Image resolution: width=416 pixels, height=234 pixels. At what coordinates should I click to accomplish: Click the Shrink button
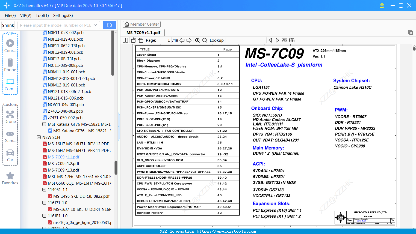[x=8, y=25]
